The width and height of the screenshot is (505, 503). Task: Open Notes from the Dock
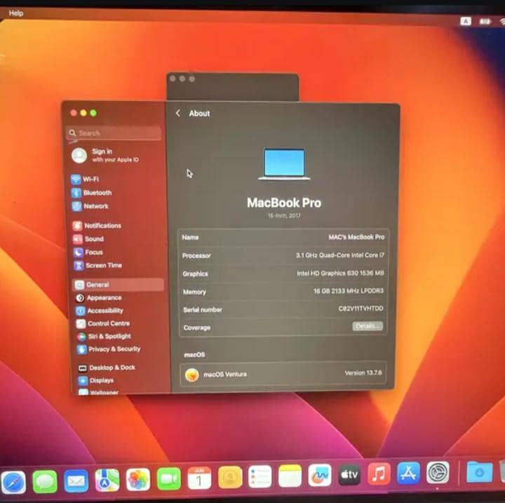click(x=290, y=476)
